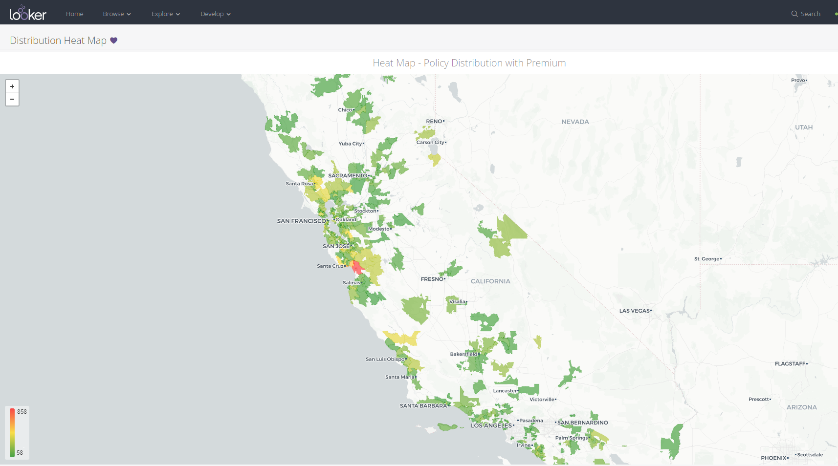Click the large green region west of Fresno
The height and width of the screenshot is (466, 838).
(417, 309)
